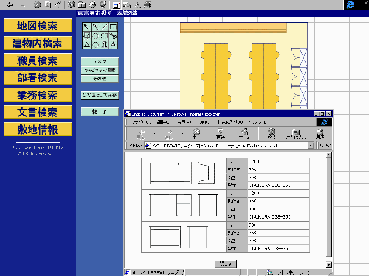Open the ファイル menu in Internet Explorer
Image resolution: width=369 pixels, height=276 pixels.
141,122
